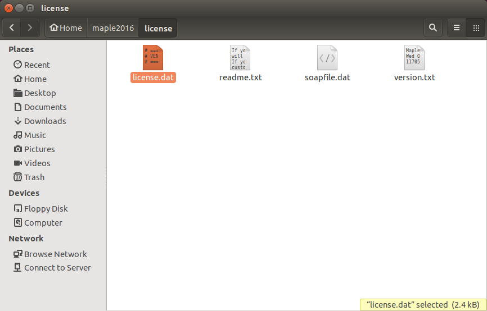
Task: Click the version.txt file name
Action: tap(414, 77)
